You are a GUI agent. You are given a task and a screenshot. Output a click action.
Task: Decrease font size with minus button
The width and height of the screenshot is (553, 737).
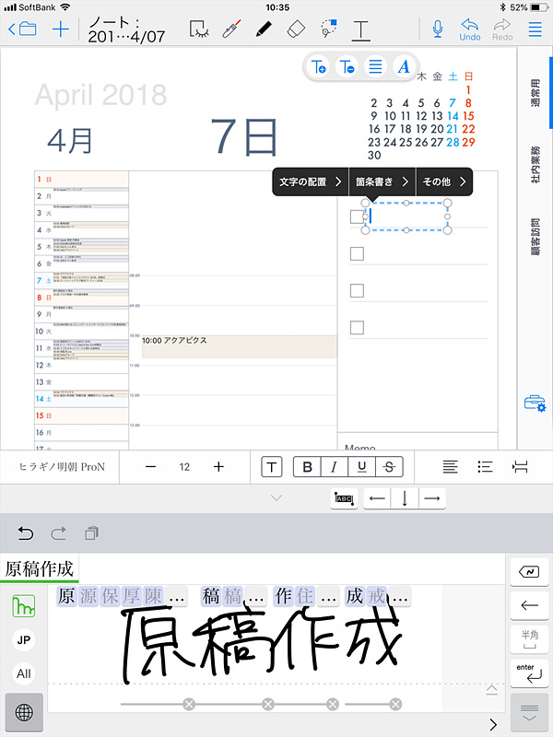point(150,467)
